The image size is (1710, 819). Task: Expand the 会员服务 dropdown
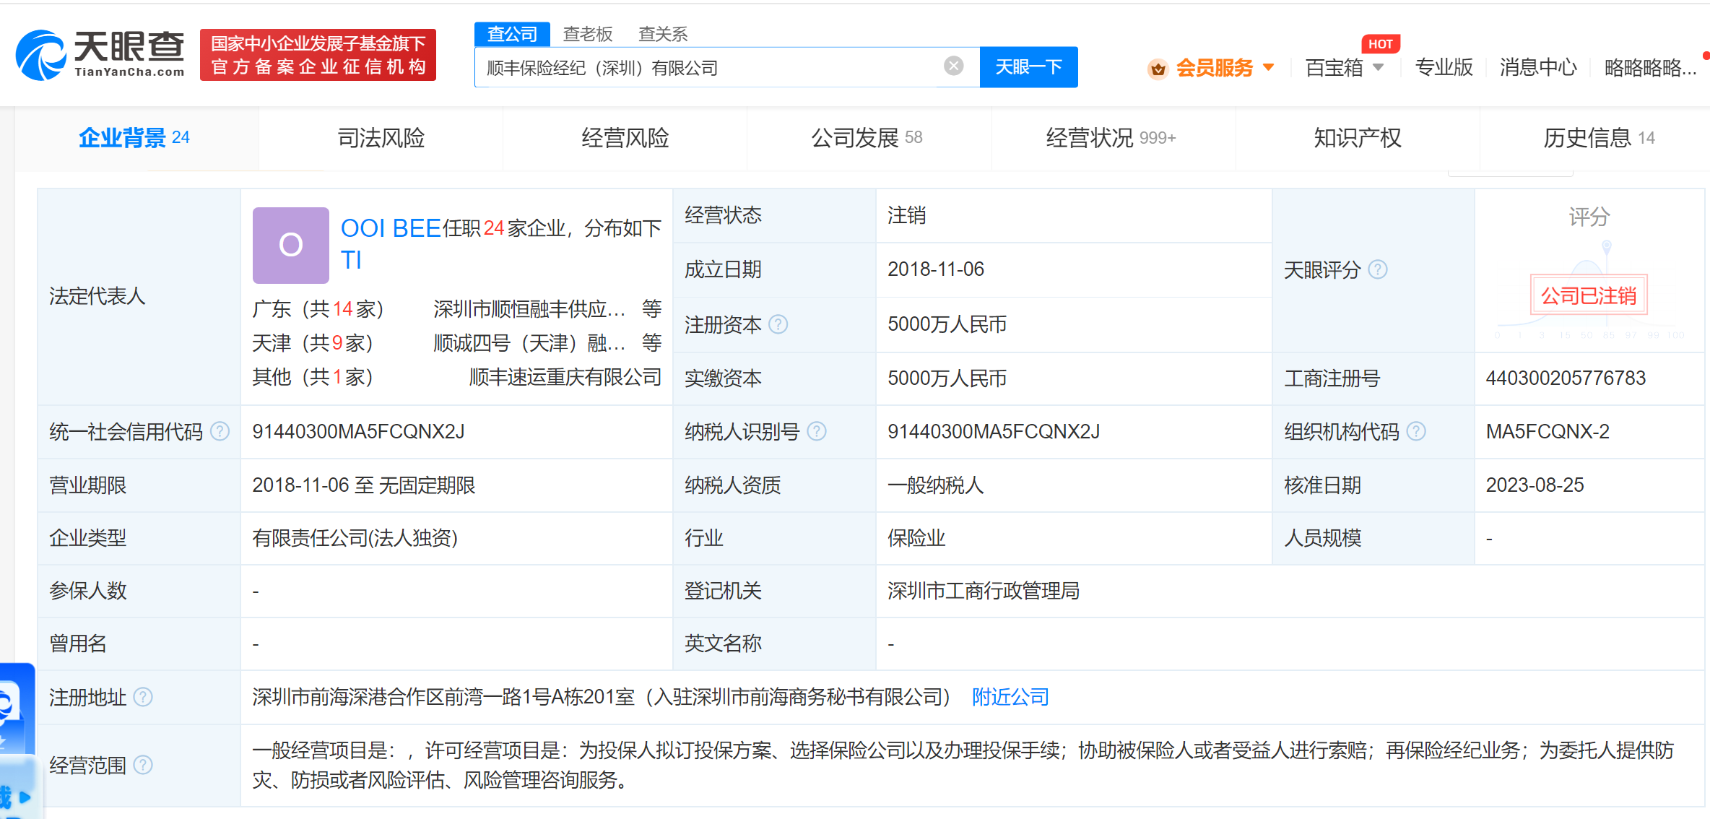click(1269, 67)
